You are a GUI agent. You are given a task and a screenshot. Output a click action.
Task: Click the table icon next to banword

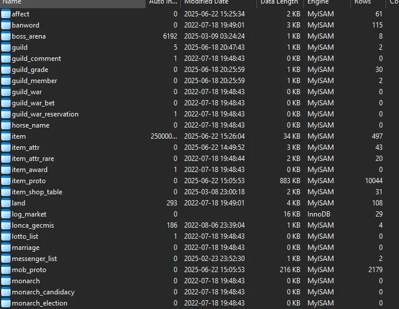pyautogui.click(x=6, y=25)
